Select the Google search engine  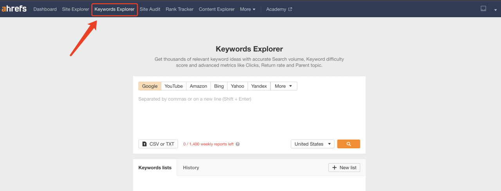[150, 86]
